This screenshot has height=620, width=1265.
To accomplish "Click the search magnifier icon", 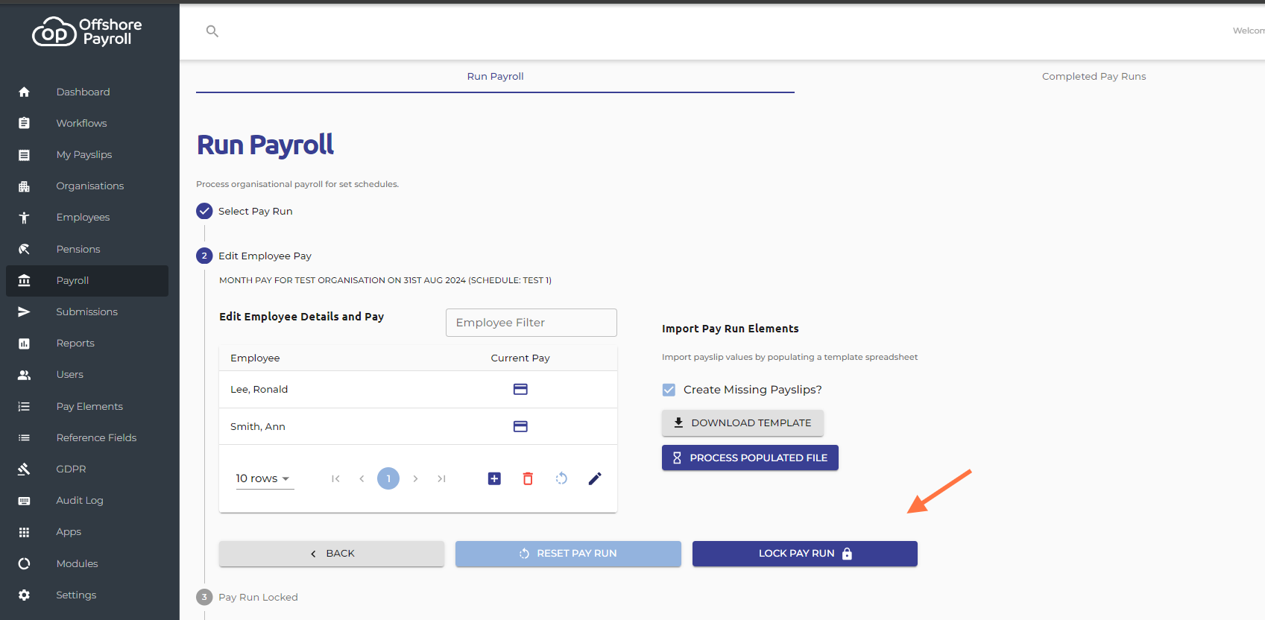I will click(212, 31).
